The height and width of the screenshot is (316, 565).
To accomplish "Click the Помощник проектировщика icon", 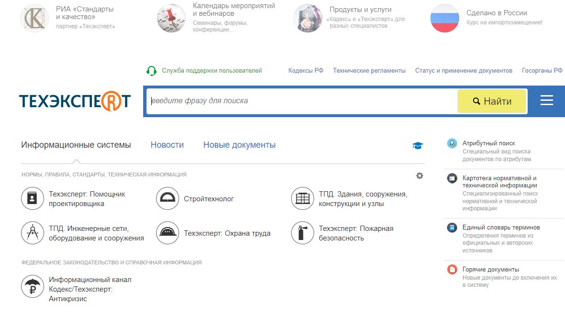I will (x=33, y=198).
